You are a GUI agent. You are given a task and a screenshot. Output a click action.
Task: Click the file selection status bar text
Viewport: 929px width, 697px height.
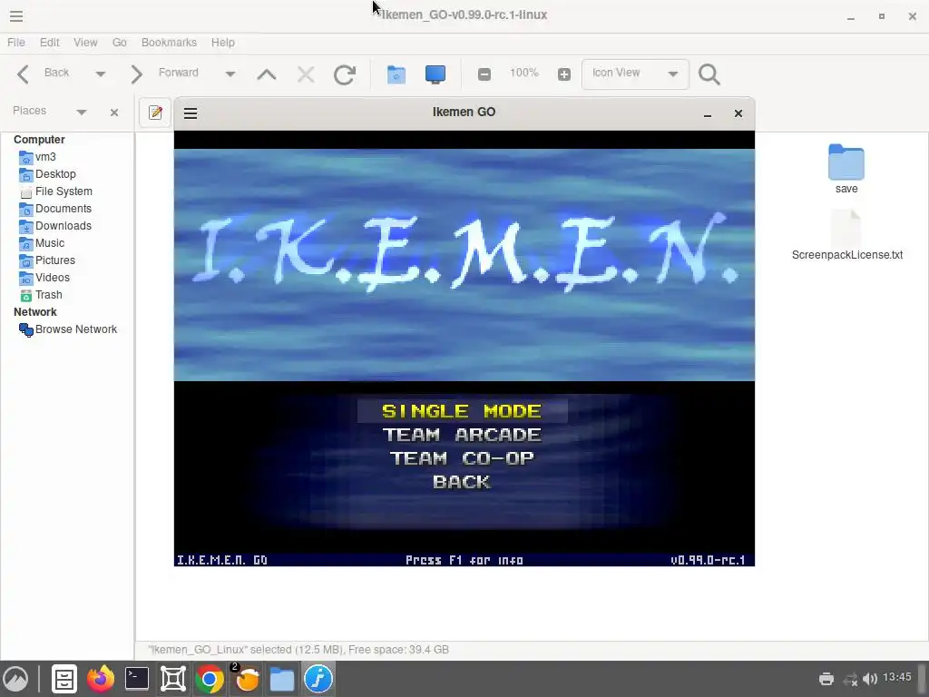tap(298, 650)
